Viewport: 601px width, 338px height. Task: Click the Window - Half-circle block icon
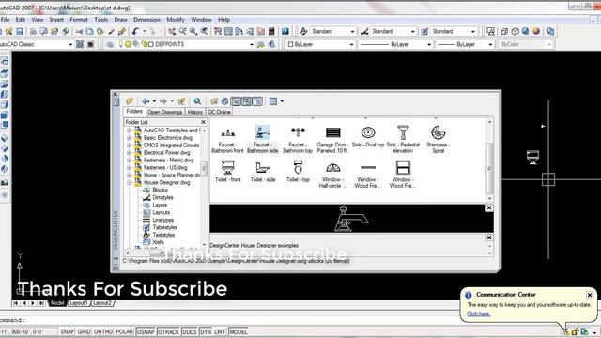[332, 168]
